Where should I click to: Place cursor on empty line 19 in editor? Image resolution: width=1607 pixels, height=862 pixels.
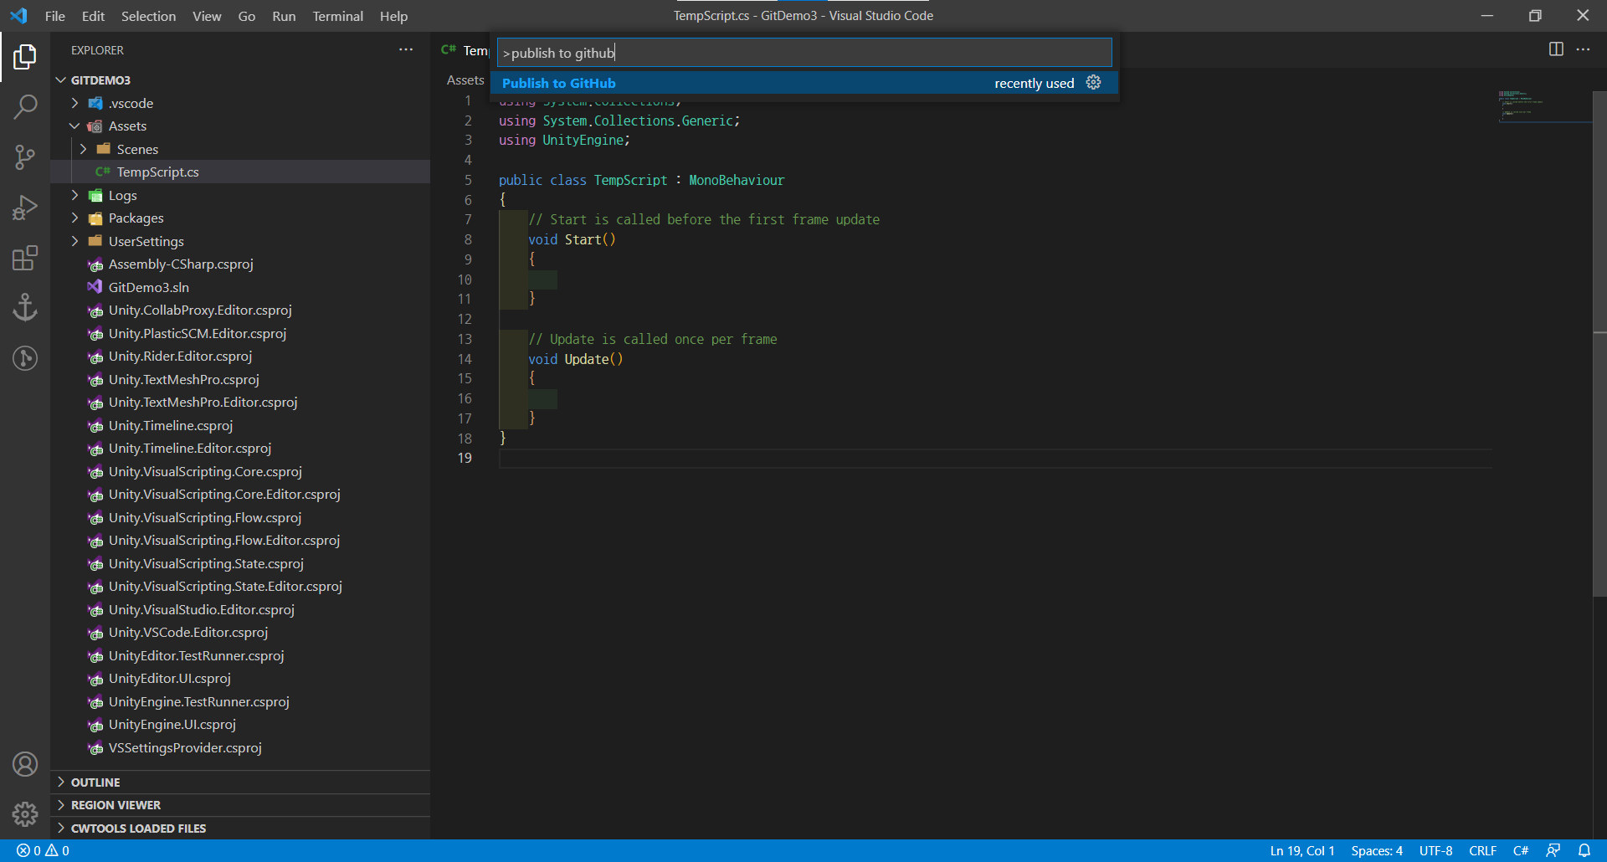[994, 459]
